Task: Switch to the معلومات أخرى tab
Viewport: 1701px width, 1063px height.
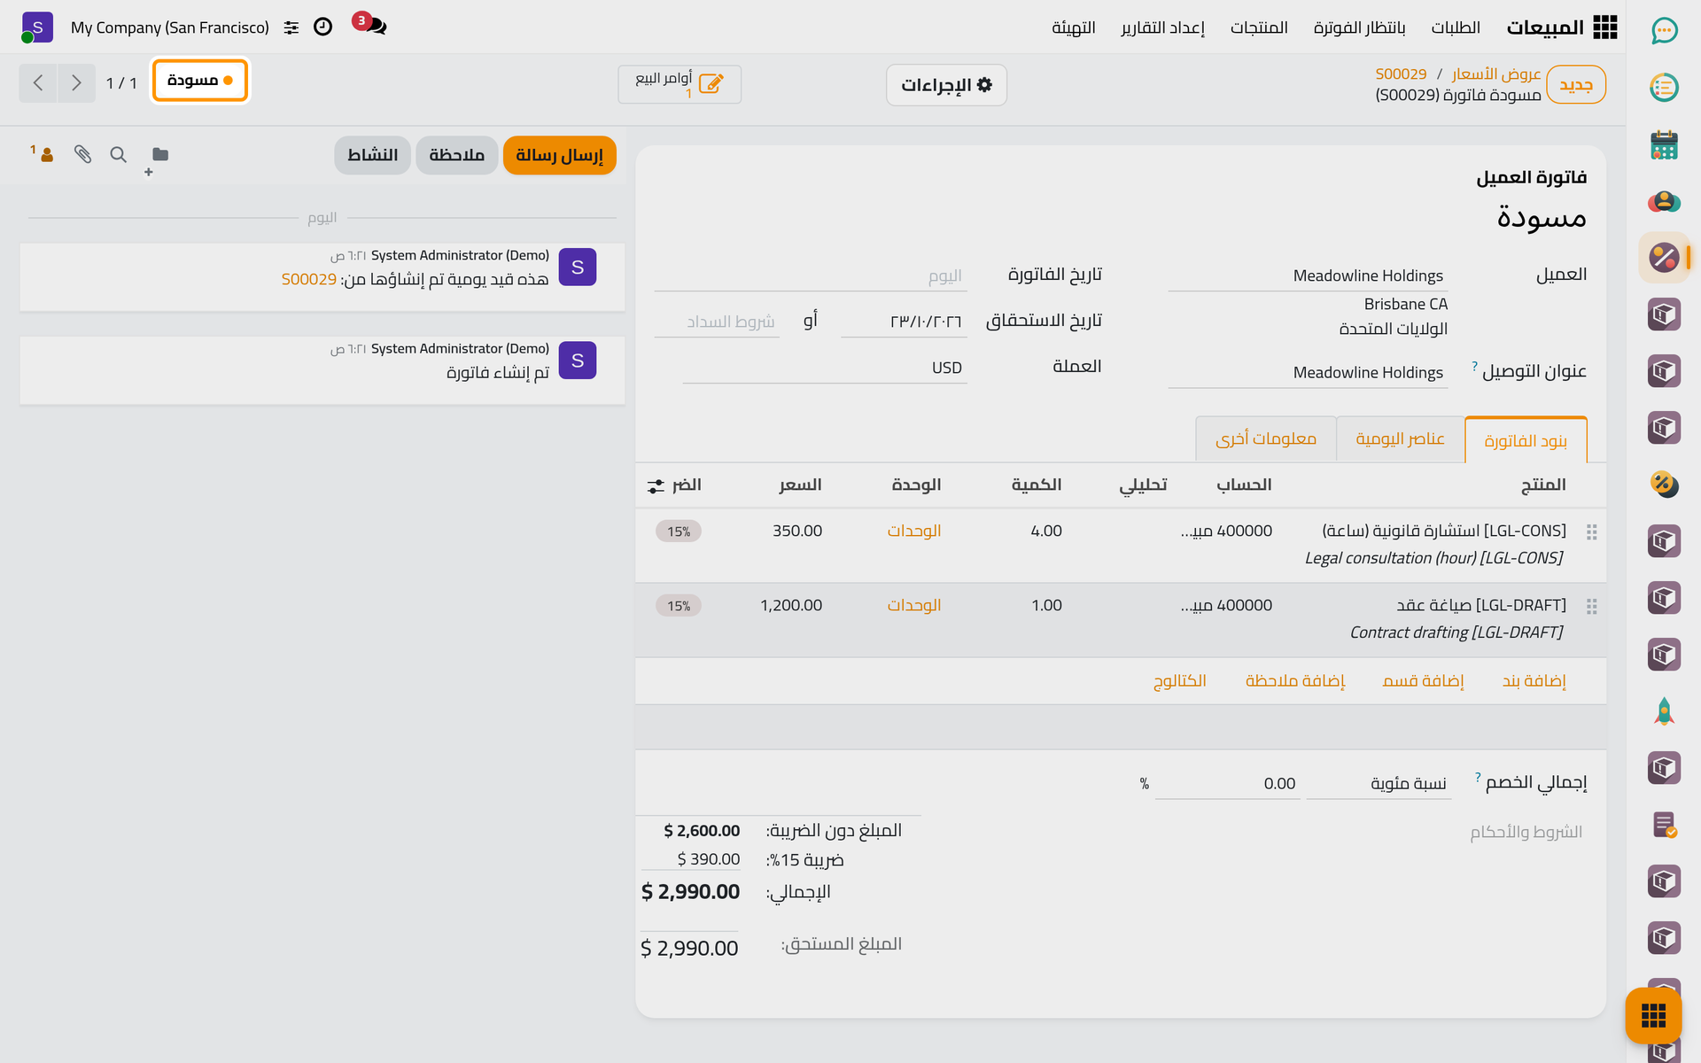Action: coord(1265,438)
